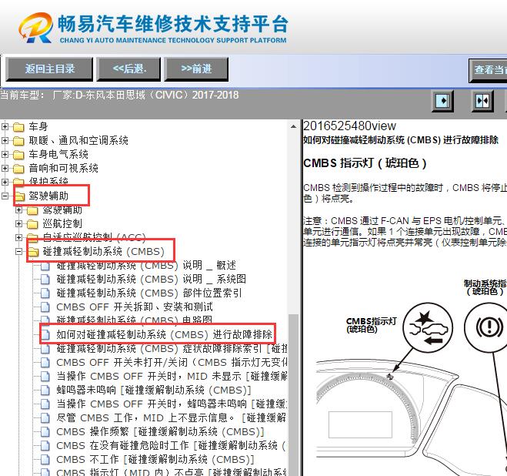Click the tree scrollbar up arrow
This screenshot has height=476, width=507.
[x=293, y=126]
